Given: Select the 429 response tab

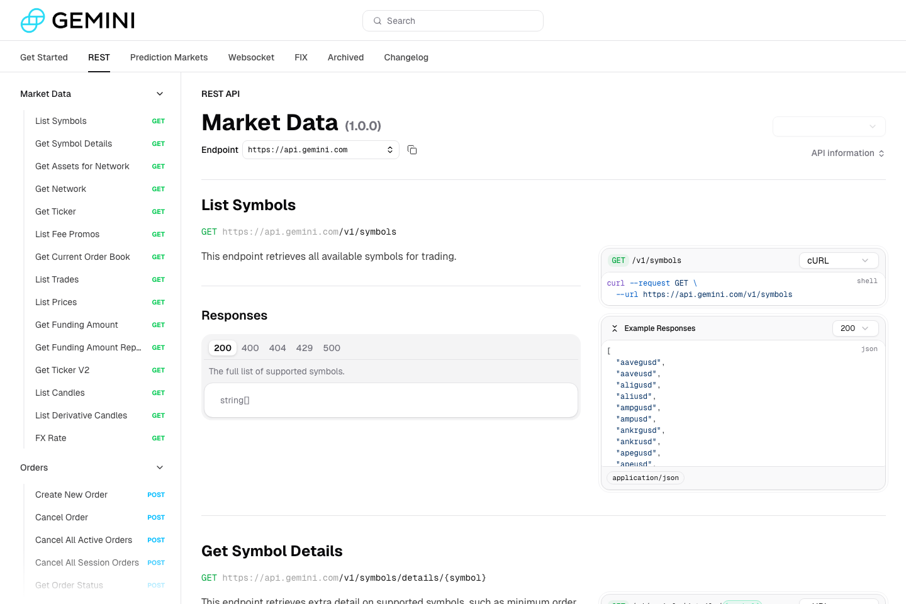Looking at the screenshot, I should coord(305,347).
